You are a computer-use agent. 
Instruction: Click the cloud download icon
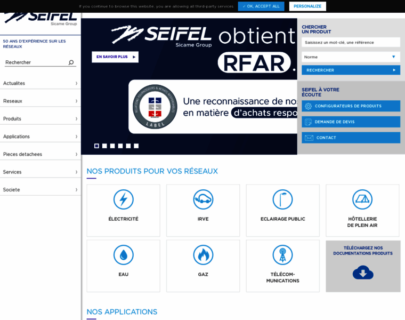(x=363, y=273)
